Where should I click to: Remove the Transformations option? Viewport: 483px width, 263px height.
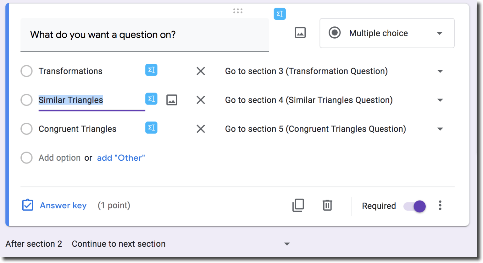(x=201, y=71)
